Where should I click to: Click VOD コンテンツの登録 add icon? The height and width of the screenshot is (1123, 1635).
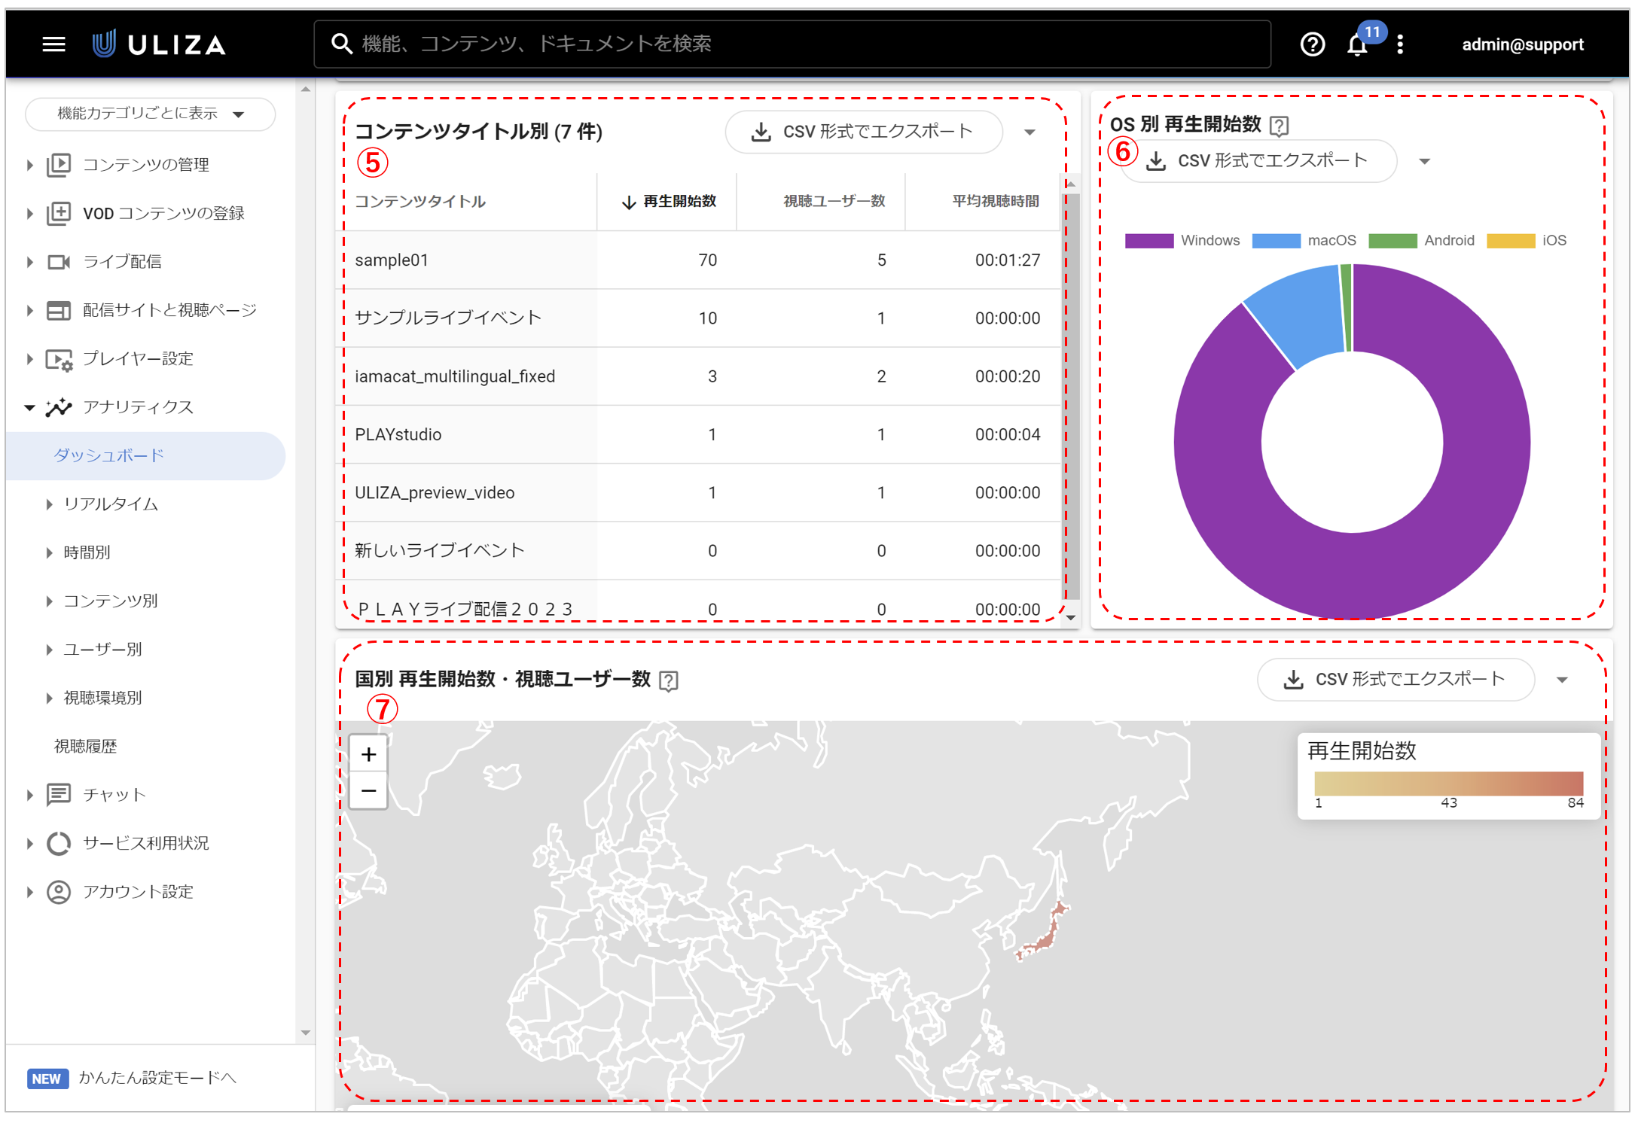pyautogui.click(x=59, y=213)
